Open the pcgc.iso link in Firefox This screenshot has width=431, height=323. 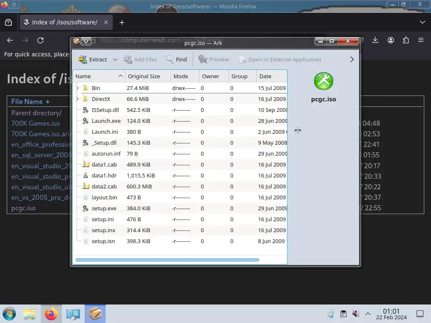click(x=24, y=208)
